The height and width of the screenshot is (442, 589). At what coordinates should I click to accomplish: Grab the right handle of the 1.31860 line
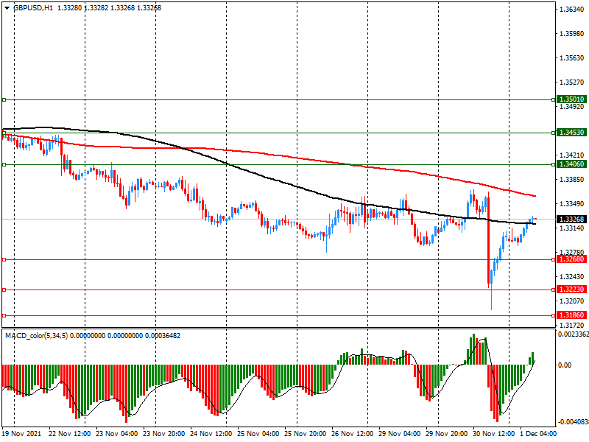tap(554, 316)
